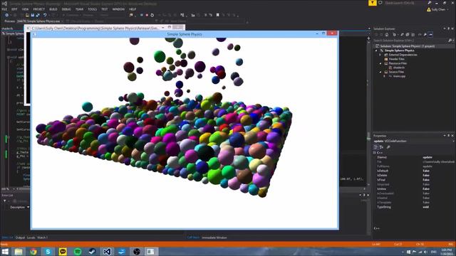Viewport: 456px width, 256px height.
Task: Open KakaoTalk from the taskbar
Action: click(x=63, y=251)
